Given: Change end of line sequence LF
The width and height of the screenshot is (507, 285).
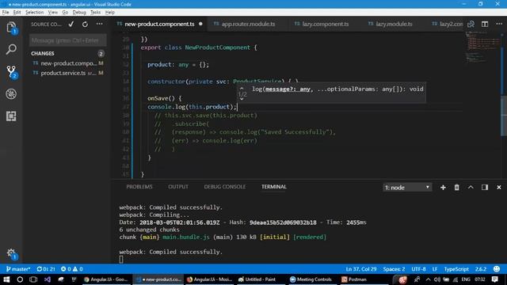Looking at the screenshot, I should pyautogui.click(x=435, y=269).
